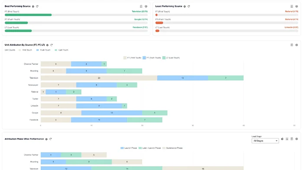Click Television push touch bar segment 10
The height and width of the screenshot is (170, 303).
pyautogui.click(x=182, y=78)
